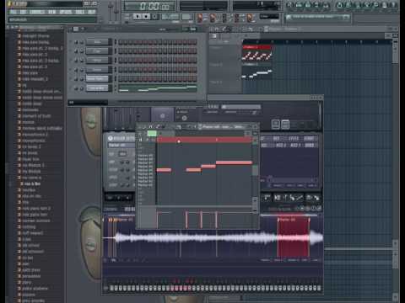This screenshot has width=405, height=303.
Task: Click the slicer's preview keyboard at bottom
Action: pos(215,288)
